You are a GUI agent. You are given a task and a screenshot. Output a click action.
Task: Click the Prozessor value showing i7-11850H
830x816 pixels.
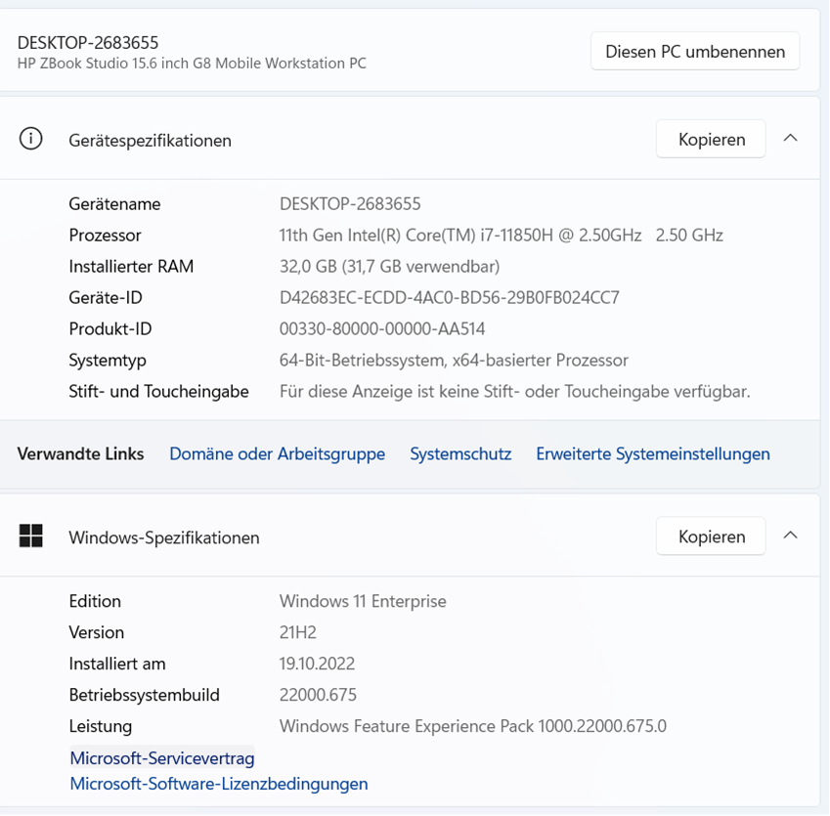[501, 236]
